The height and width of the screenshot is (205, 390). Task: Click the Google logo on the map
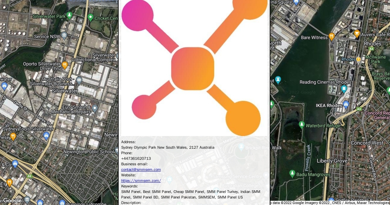[12, 201]
